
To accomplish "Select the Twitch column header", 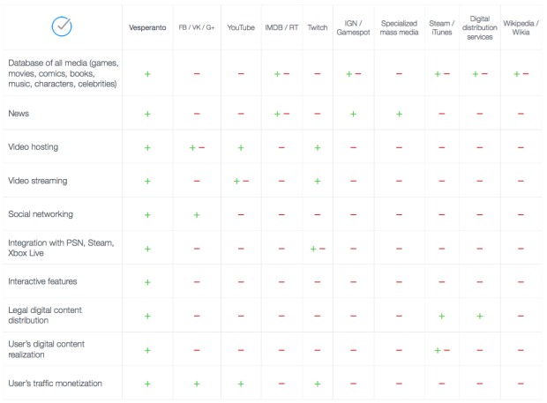I will (x=318, y=27).
